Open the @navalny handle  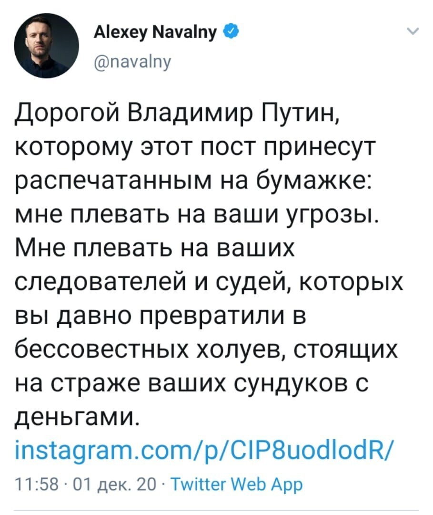click(x=132, y=61)
